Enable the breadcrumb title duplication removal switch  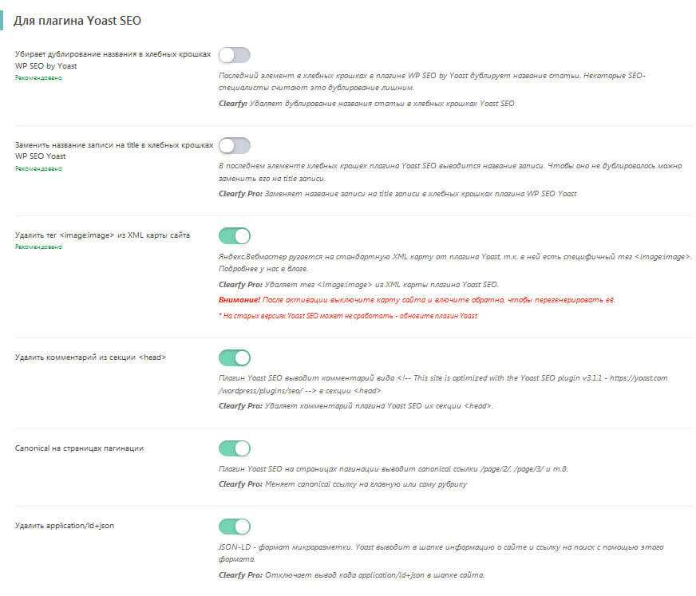coord(234,55)
